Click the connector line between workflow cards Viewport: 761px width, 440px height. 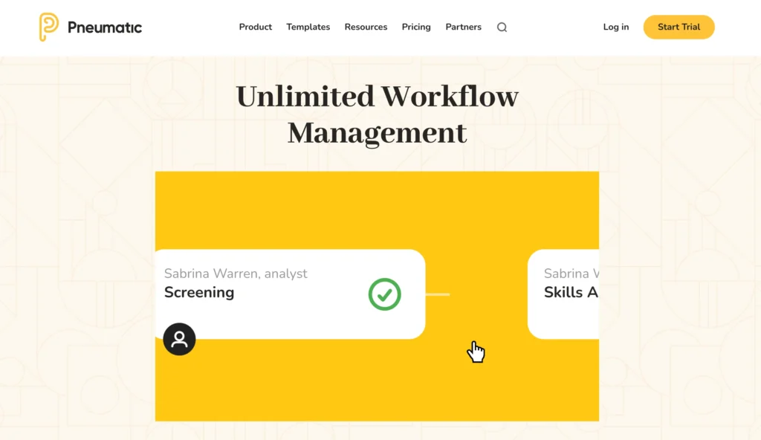click(438, 294)
